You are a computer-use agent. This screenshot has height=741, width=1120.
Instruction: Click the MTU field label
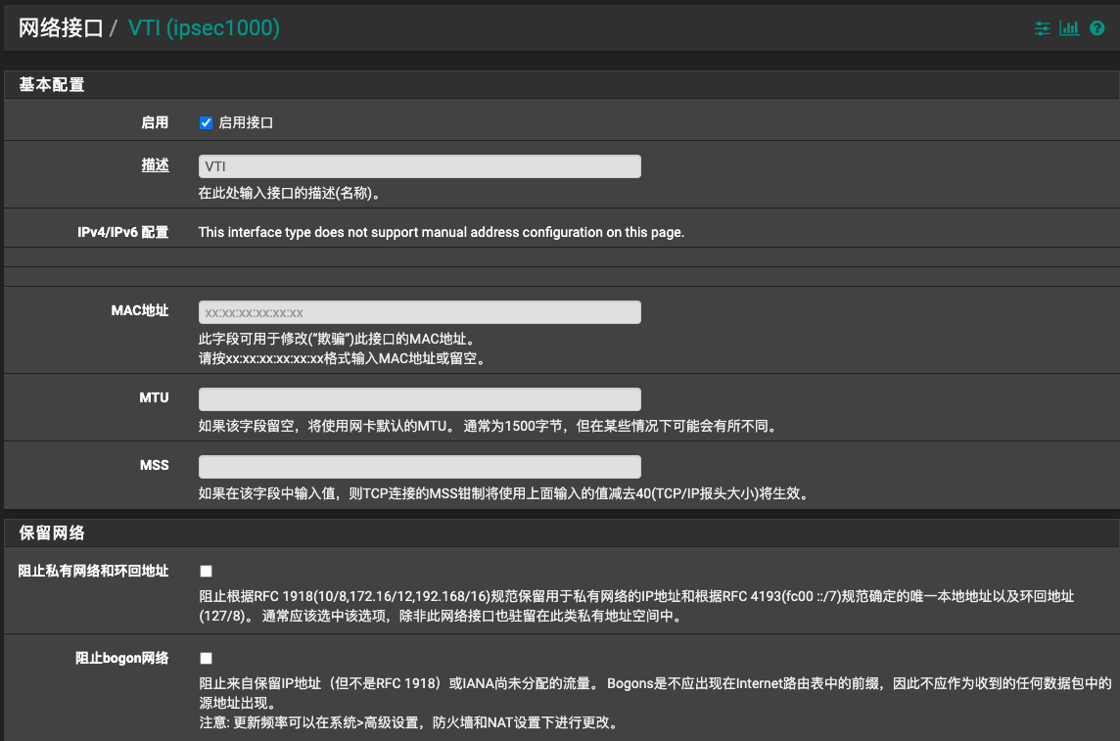pos(154,397)
